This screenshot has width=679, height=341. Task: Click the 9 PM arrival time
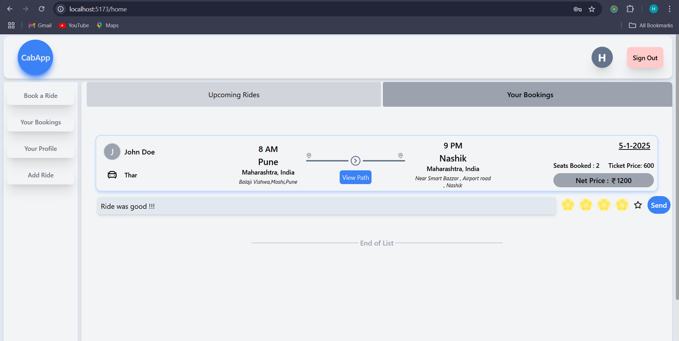[x=453, y=146]
